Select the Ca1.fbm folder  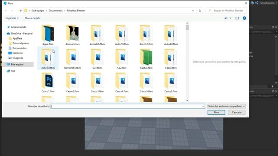[x=97, y=59]
